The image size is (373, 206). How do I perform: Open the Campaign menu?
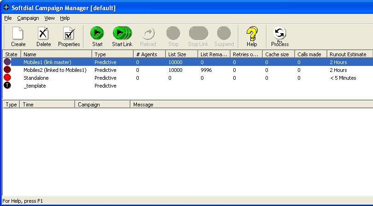tap(28, 18)
